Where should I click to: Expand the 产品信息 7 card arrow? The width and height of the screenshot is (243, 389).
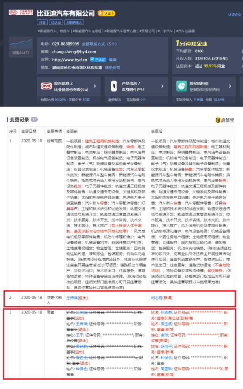[x=163, y=86]
